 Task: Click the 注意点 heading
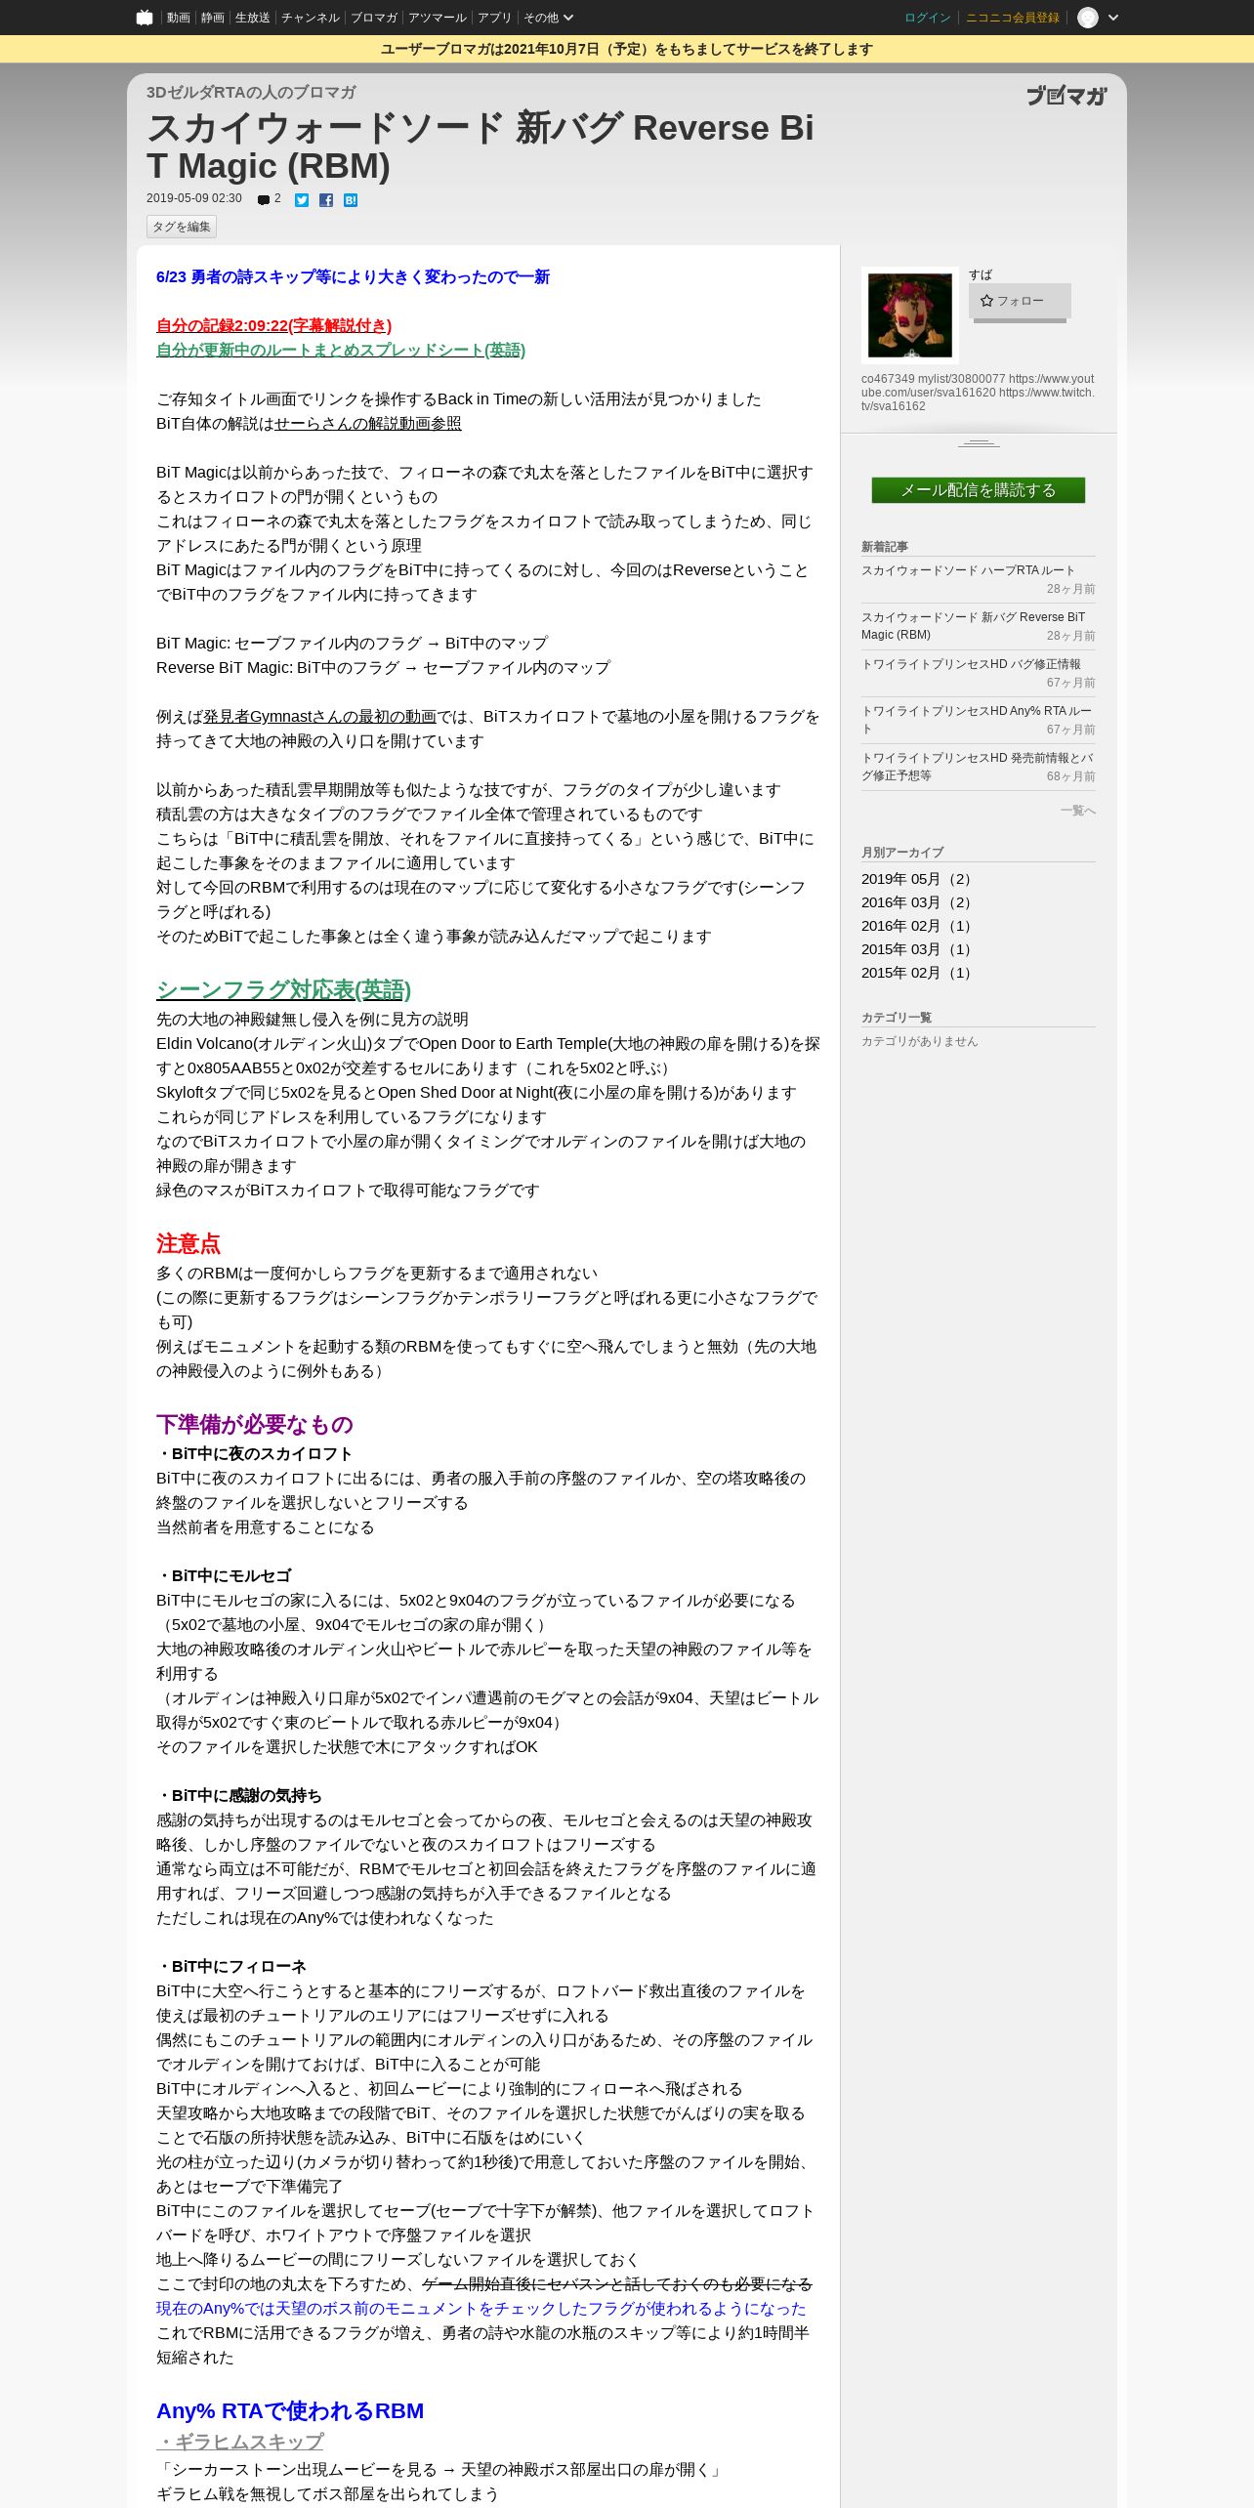(188, 1243)
